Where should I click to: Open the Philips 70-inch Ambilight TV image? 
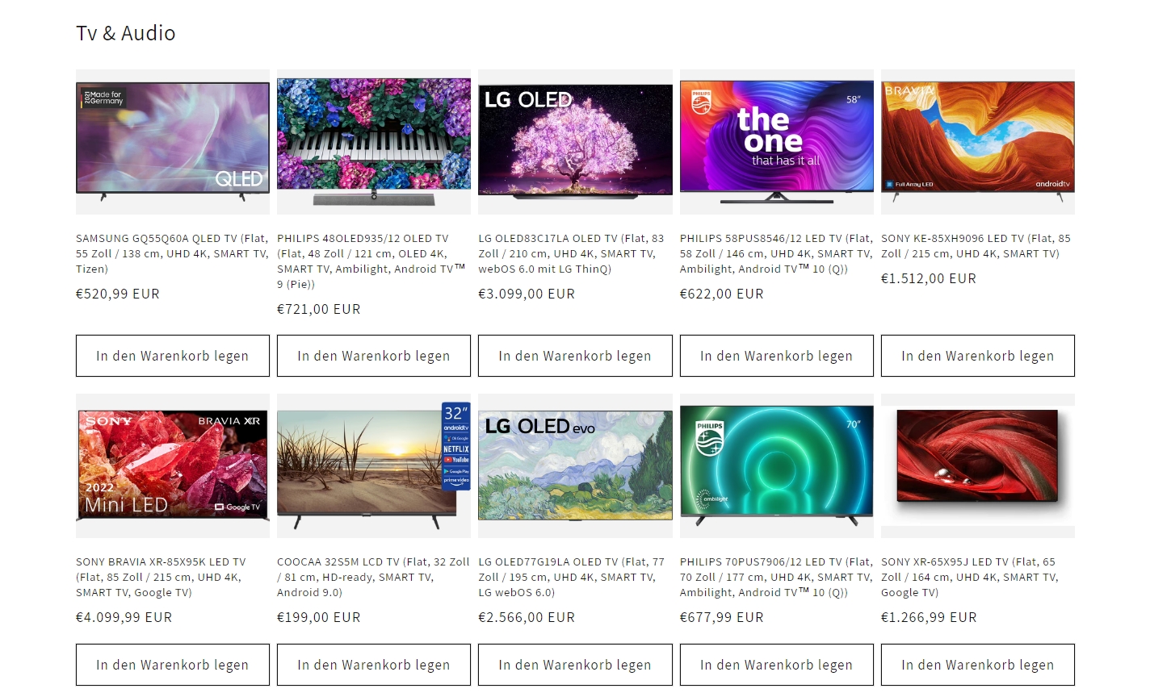777,465
